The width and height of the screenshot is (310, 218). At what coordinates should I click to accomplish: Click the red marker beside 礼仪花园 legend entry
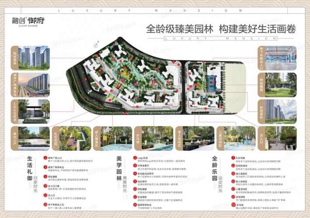point(233,158)
